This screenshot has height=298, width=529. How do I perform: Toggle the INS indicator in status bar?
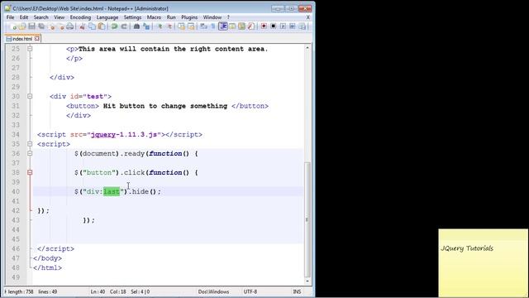pos(297,291)
